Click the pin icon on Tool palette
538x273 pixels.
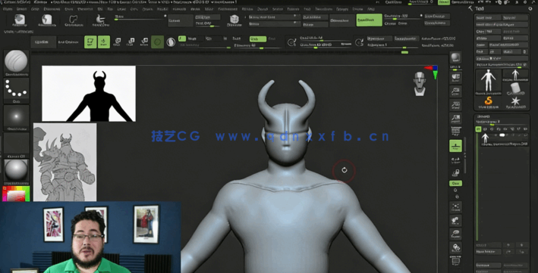[530, 8]
